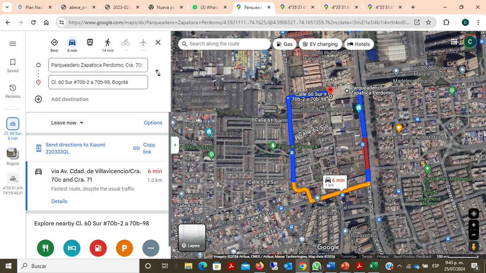Close the directions panel

click(x=158, y=42)
